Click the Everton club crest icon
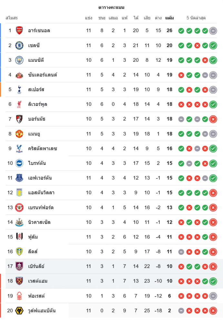The height and width of the screenshot is (322, 223). (19, 178)
